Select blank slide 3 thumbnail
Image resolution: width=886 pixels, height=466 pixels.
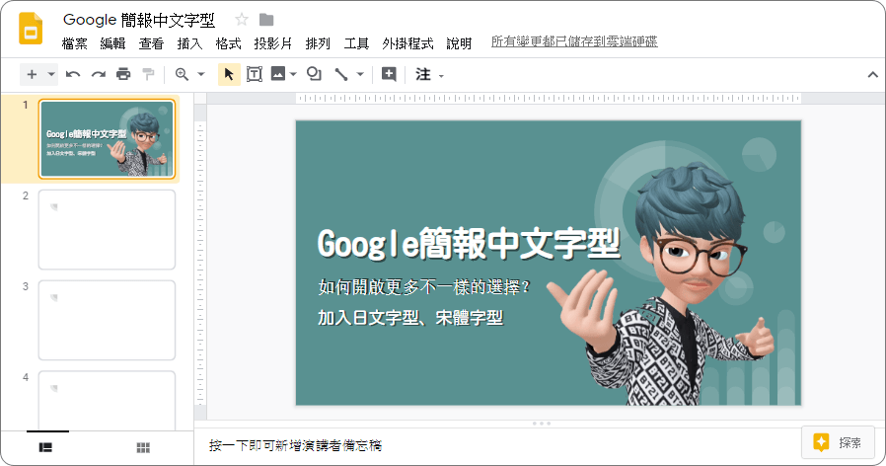click(107, 320)
